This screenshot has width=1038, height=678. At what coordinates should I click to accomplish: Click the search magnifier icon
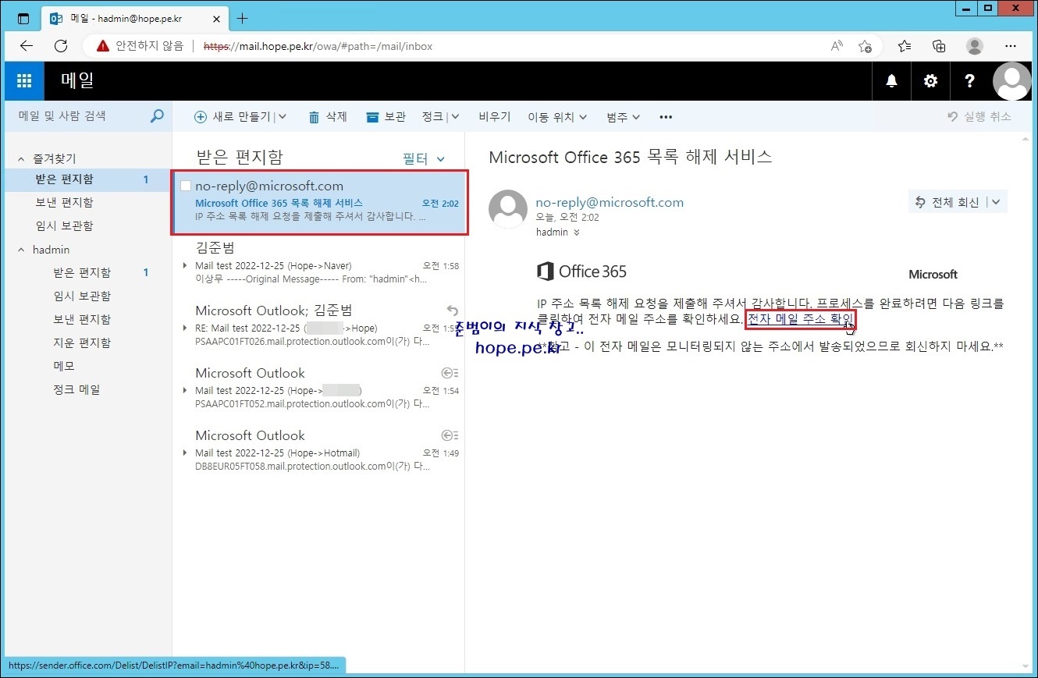pyautogui.click(x=157, y=116)
